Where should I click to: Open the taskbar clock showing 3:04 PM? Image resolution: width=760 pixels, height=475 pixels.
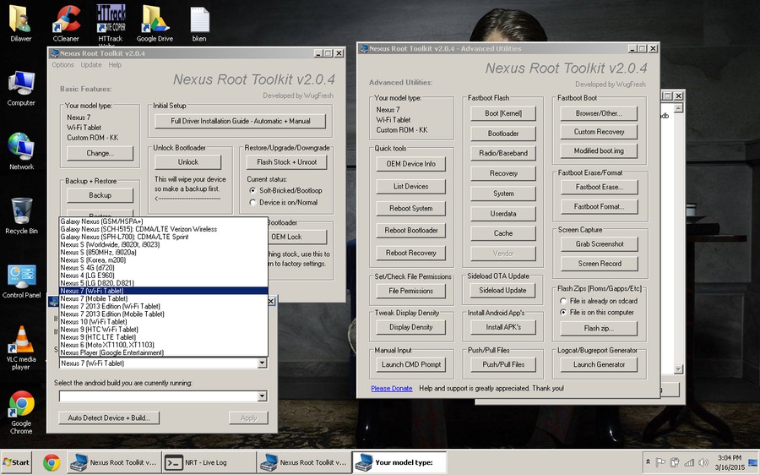point(730,462)
